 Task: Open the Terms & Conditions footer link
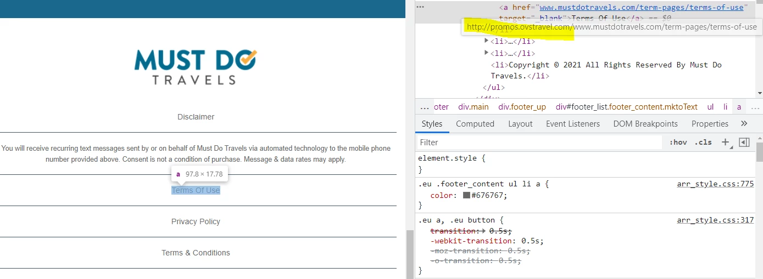[196, 253]
